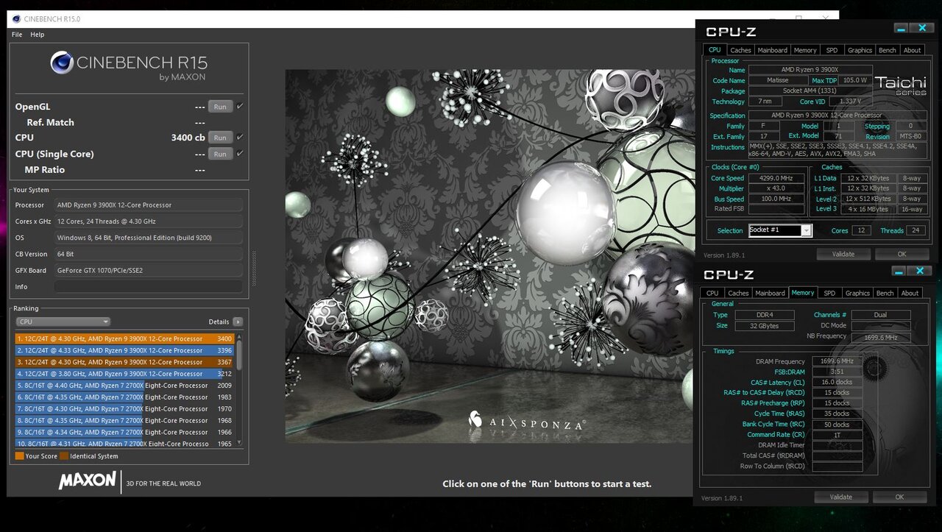
Task: Toggle the CPU test checkmark
Action: (240, 137)
